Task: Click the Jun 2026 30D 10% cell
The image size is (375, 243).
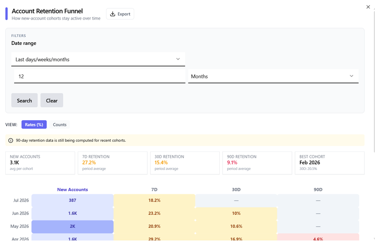Action: (x=236, y=213)
